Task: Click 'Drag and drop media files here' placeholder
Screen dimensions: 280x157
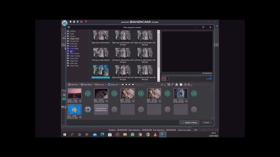Action: click(x=101, y=109)
